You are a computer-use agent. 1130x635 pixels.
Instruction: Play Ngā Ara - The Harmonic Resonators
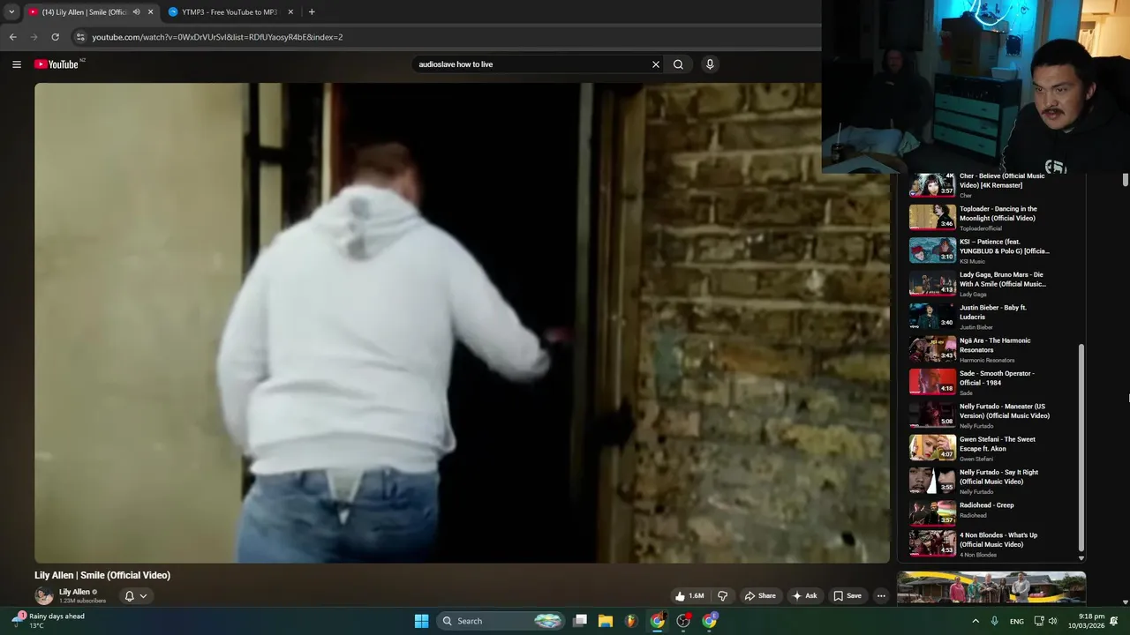tap(981, 349)
